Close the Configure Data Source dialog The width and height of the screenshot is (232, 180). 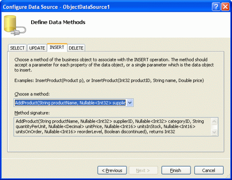click(x=225, y=7)
